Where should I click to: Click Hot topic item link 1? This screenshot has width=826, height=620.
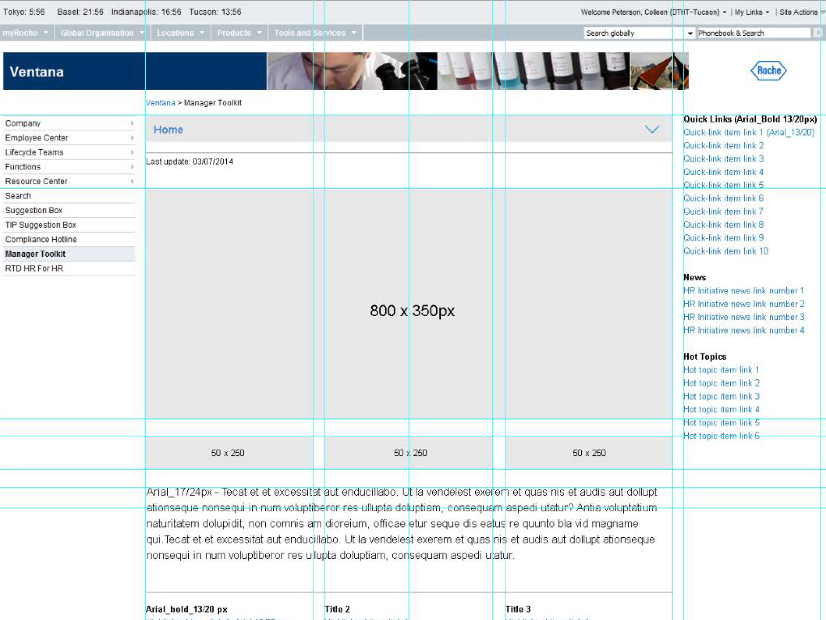coord(721,370)
